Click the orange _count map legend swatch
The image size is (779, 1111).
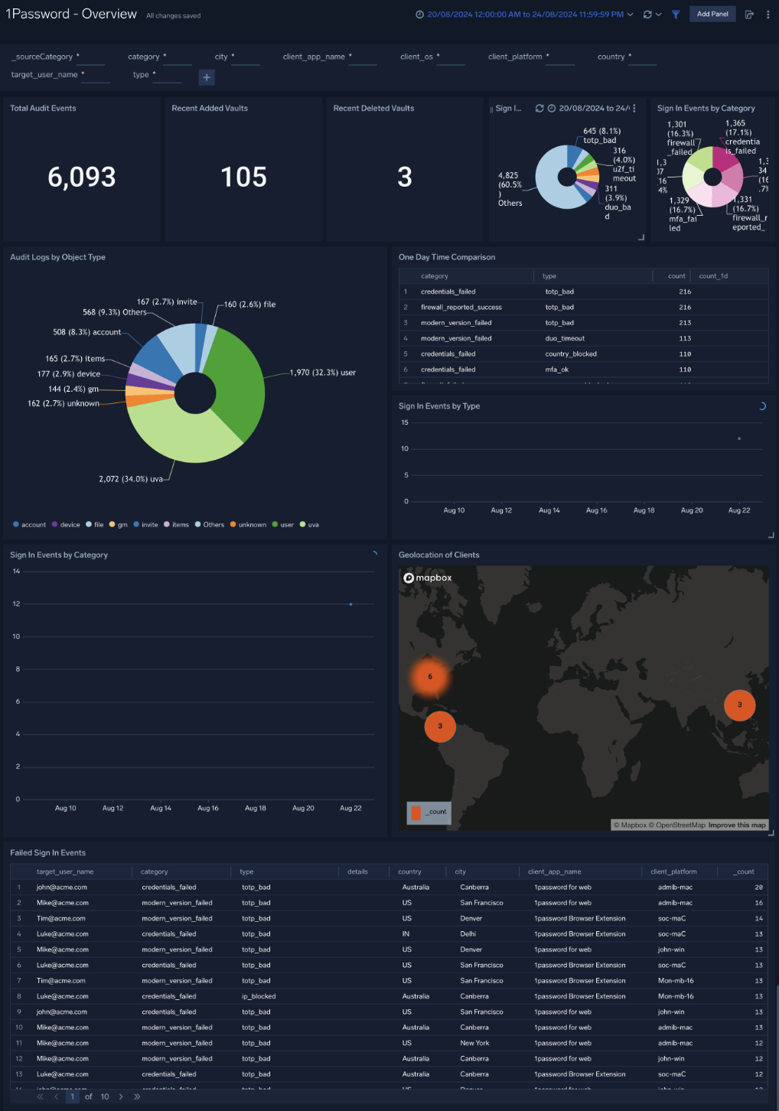click(416, 812)
